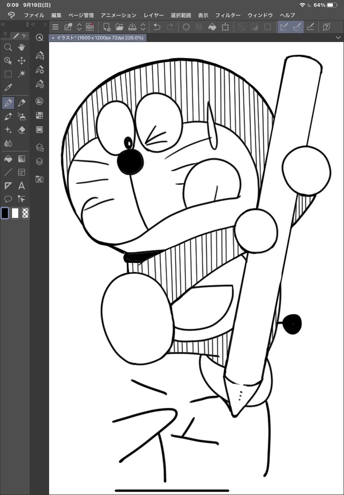Select the Zoom (magnifier) tool
The height and width of the screenshot is (495, 344).
tap(8, 47)
